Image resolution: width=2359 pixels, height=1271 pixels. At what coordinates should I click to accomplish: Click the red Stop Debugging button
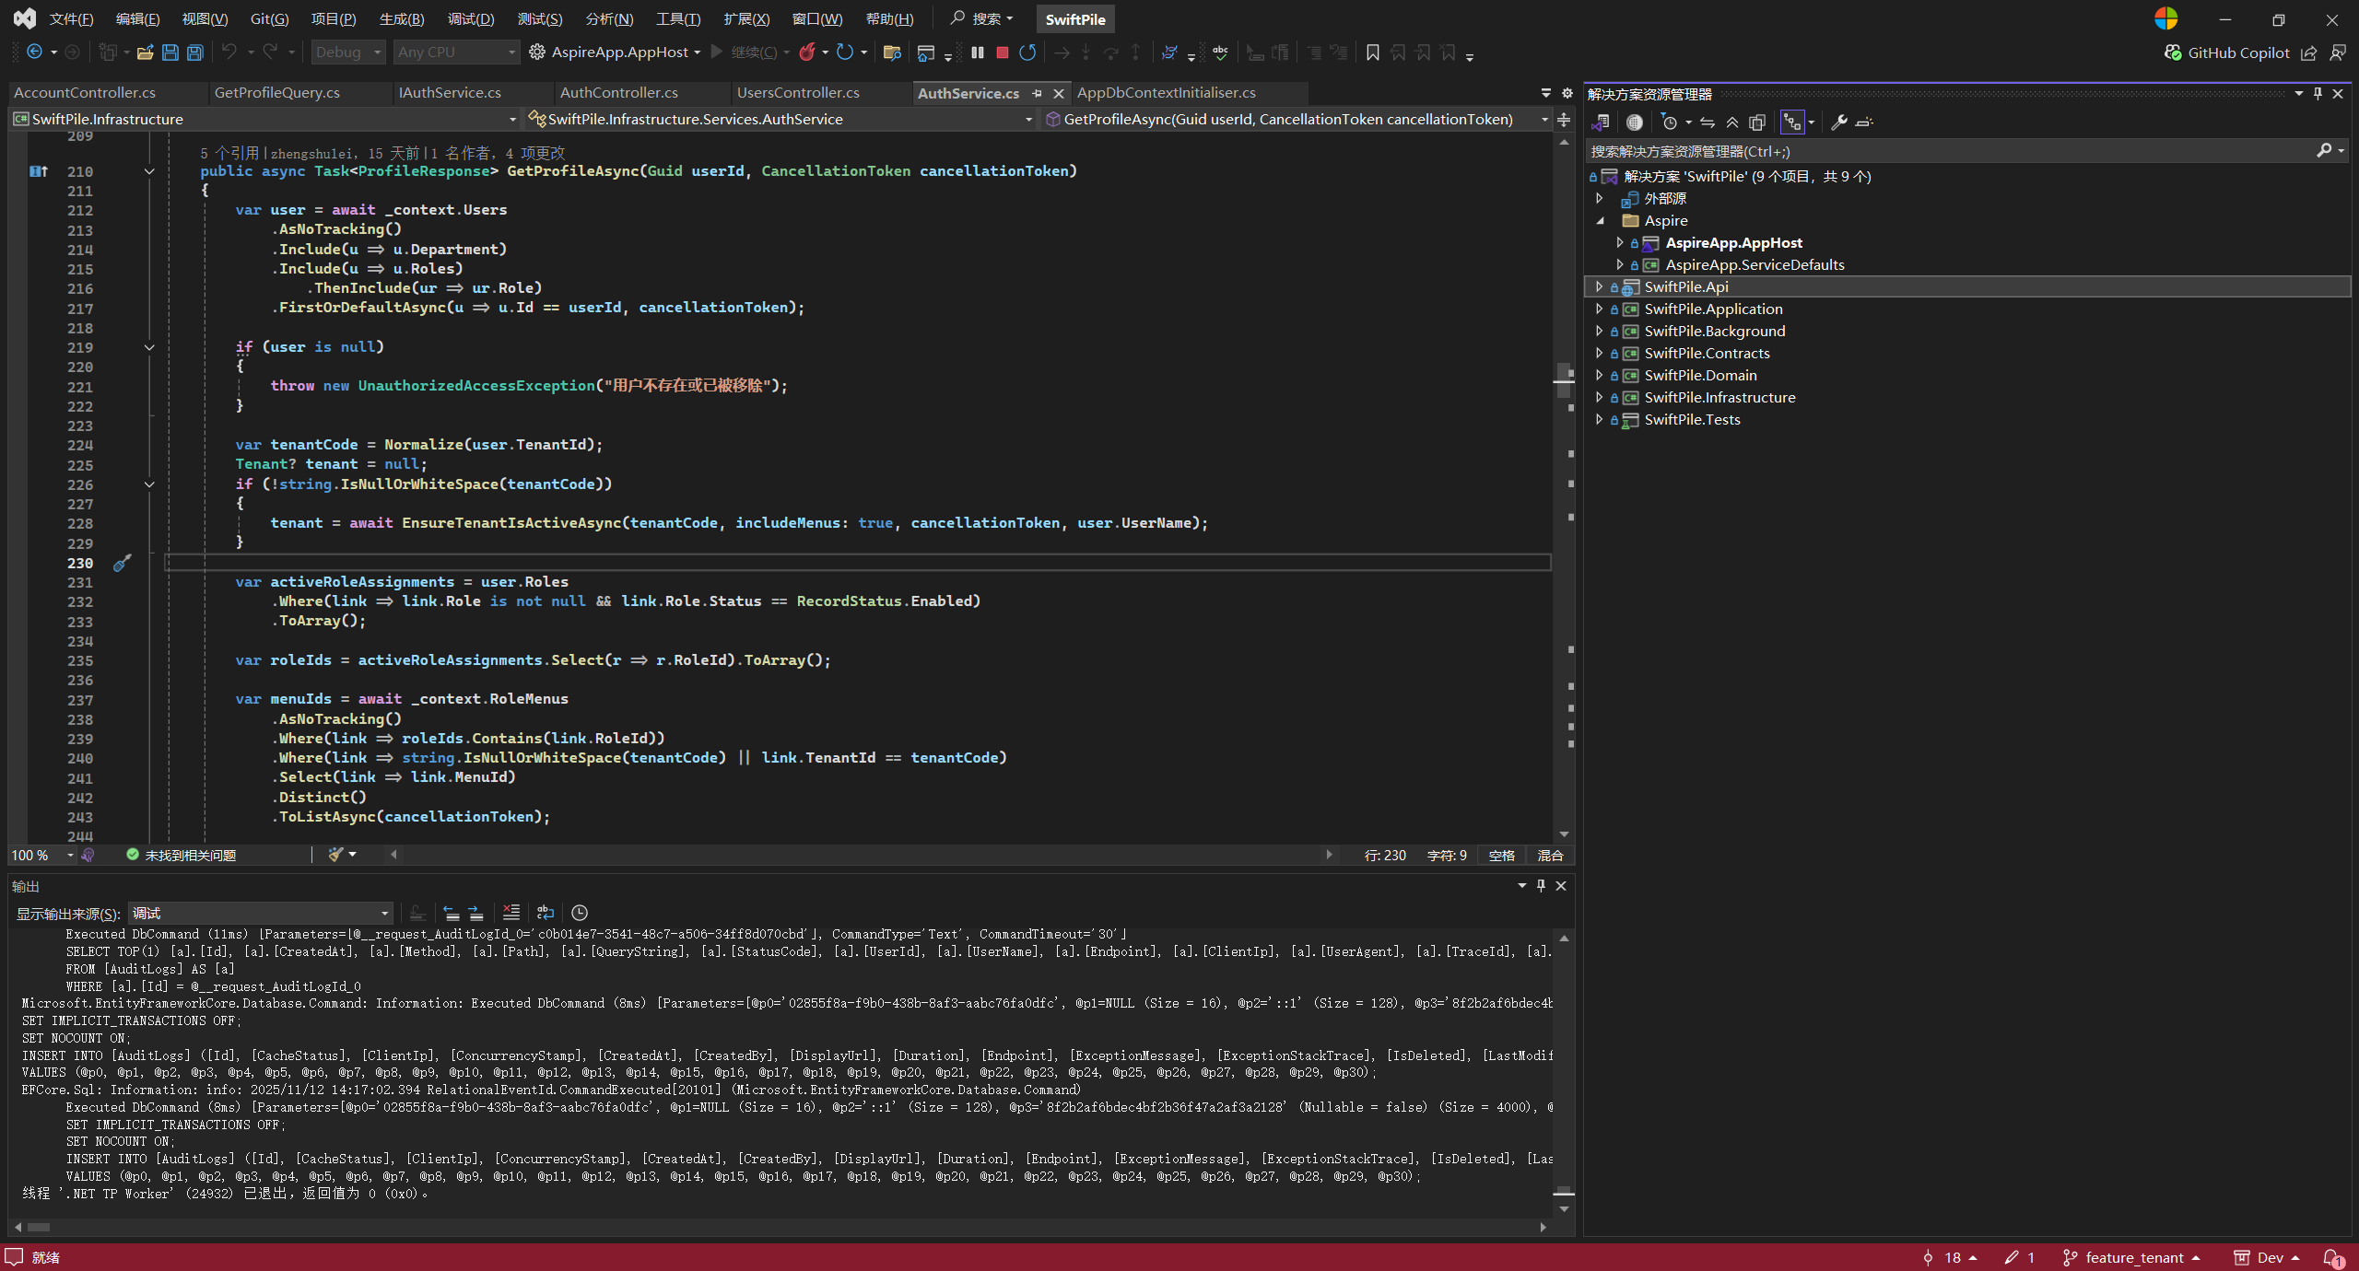[1003, 52]
